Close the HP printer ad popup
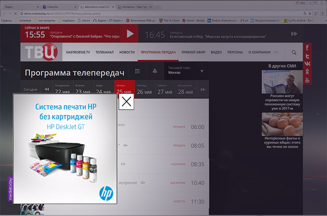This screenshot has width=327, height=216. [x=126, y=102]
